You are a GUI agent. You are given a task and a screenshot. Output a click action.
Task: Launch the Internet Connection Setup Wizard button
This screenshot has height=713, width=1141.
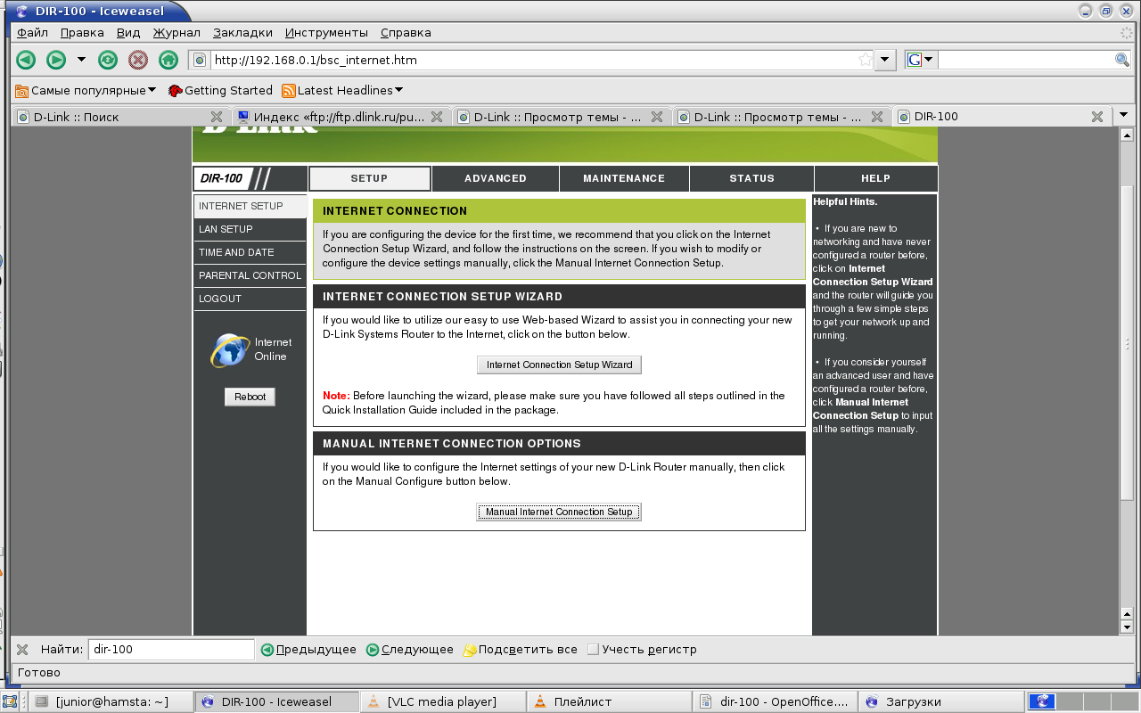[559, 365]
